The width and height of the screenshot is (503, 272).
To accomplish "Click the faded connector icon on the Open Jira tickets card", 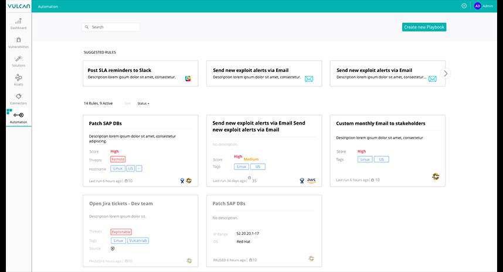I will coord(189,261).
